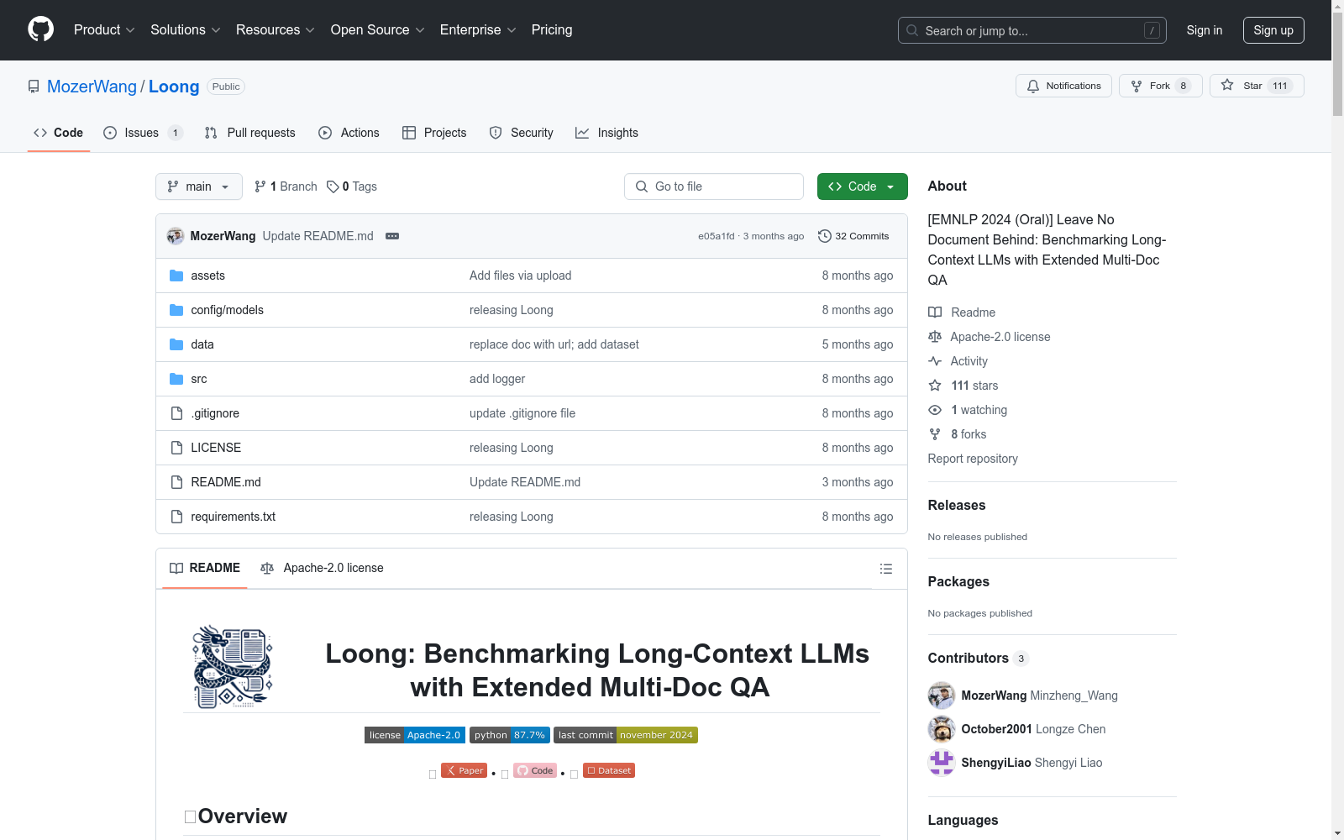
Task: Click October2001 contributor avatar
Action: (942, 729)
